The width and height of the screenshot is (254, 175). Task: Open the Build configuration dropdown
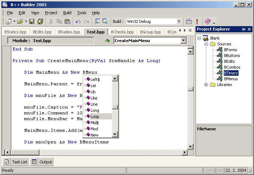(179, 21)
